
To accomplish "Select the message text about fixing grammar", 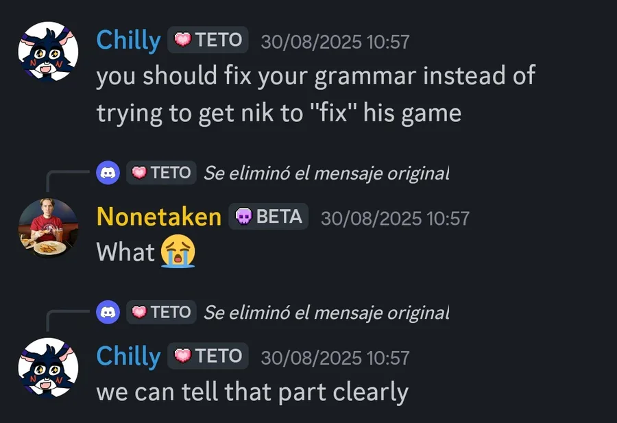I will tap(315, 94).
